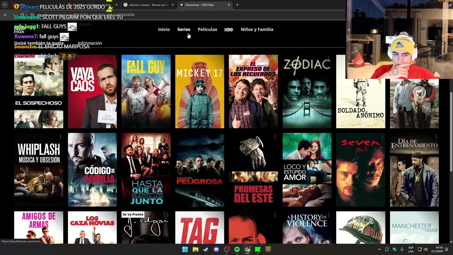
Task: Open a new browser tab with plus
Action: click(x=237, y=5)
